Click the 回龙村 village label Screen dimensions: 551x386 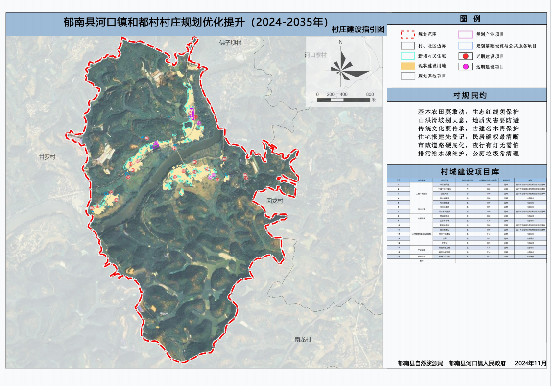pos(275,201)
